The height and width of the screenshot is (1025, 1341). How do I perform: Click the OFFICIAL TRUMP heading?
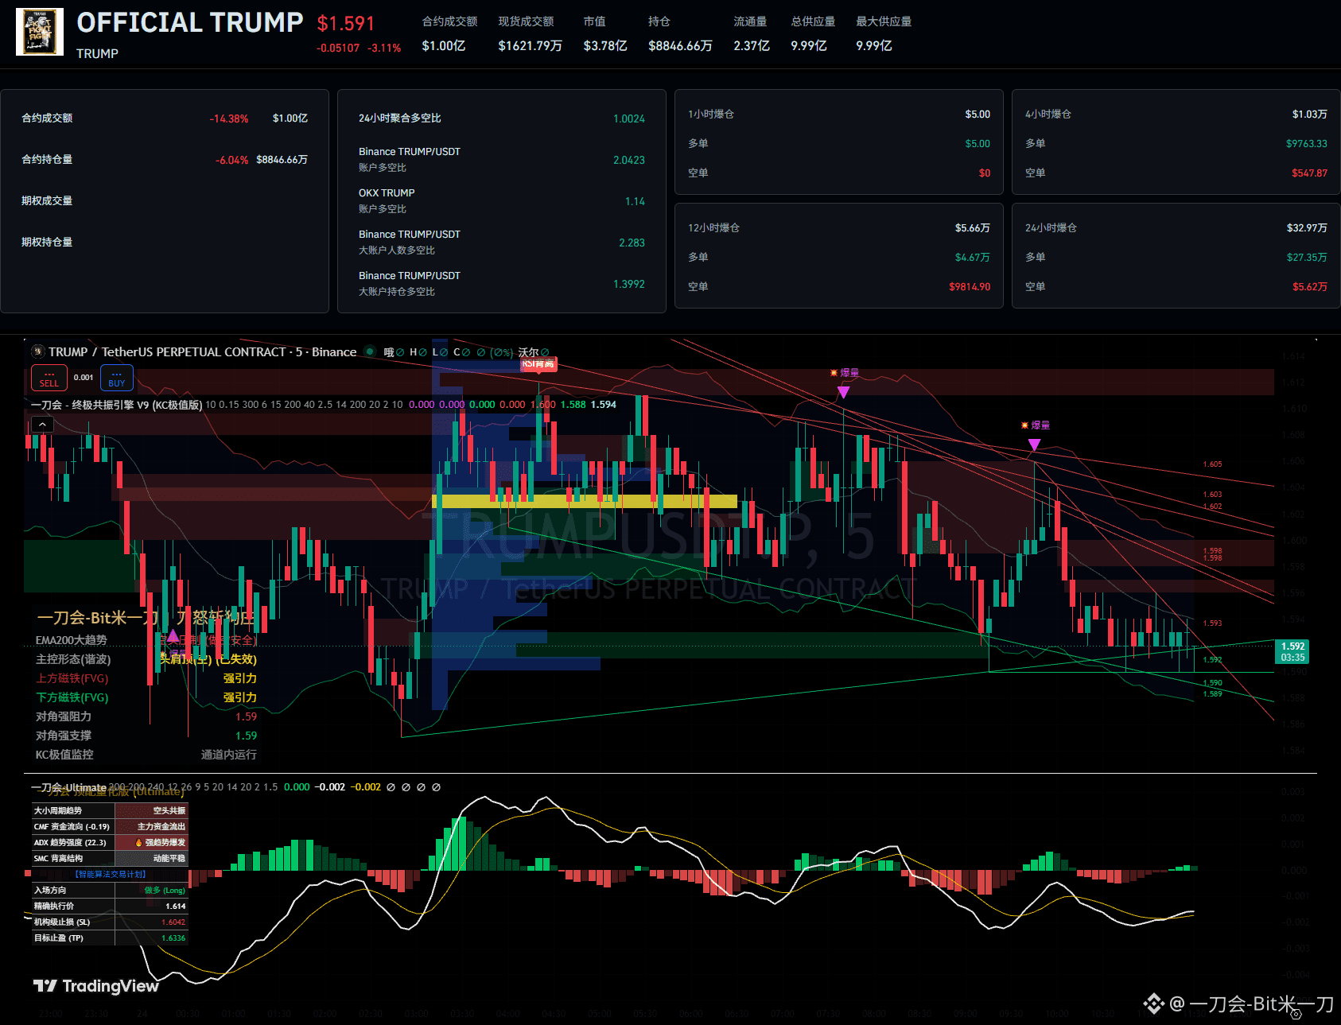190,22
